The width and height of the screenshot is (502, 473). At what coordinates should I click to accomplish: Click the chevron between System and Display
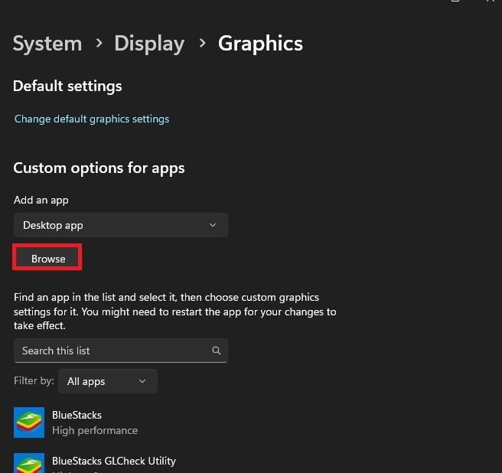(x=98, y=44)
